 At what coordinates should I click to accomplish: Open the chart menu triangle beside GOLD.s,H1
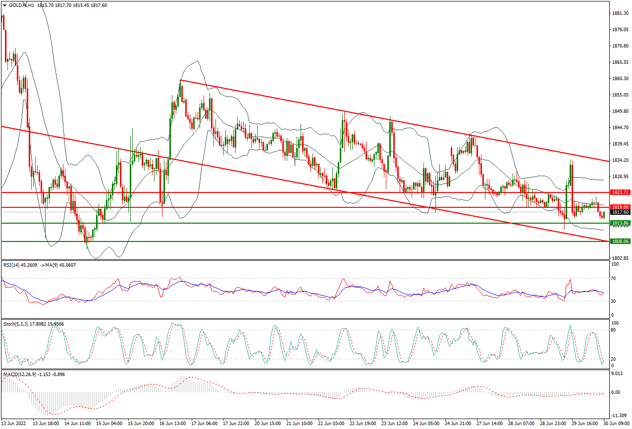point(4,5)
